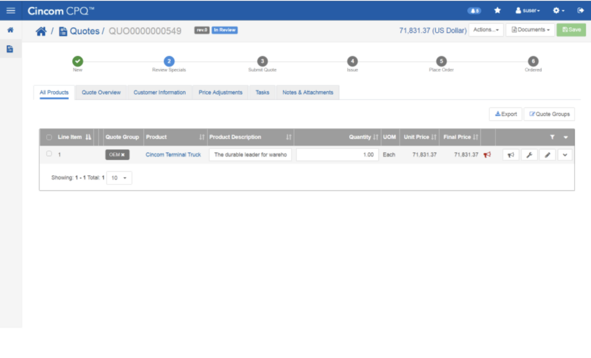This screenshot has height=358, width=591.
Task: Open the Cincom Terminal Truck link
Action: coord(173,155)
